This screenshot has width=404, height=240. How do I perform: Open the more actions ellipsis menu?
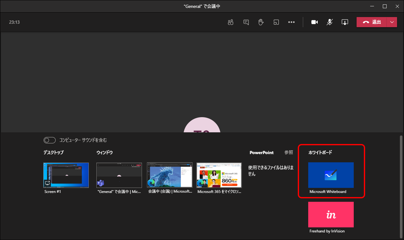(x=291, y=22)
